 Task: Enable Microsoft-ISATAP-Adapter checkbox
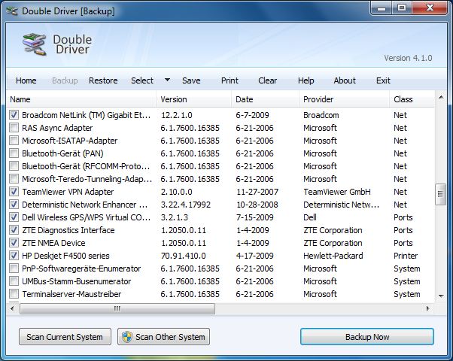point(14,141)
